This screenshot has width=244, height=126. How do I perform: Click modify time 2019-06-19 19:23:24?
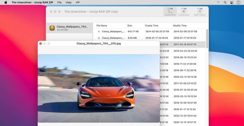[x=185, y=58]
